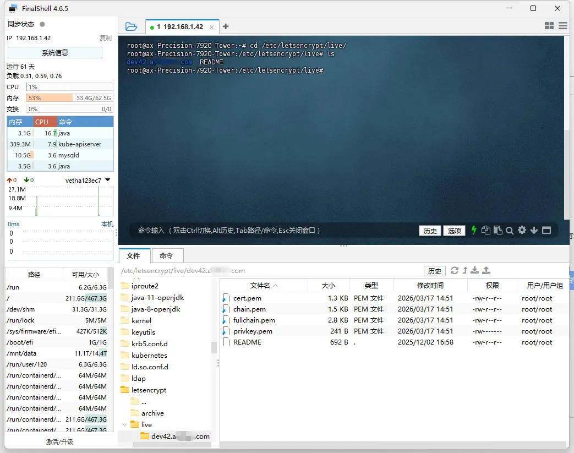Click the 激活/升级 link
Screen dimensions: 574x453
(59, 441)
